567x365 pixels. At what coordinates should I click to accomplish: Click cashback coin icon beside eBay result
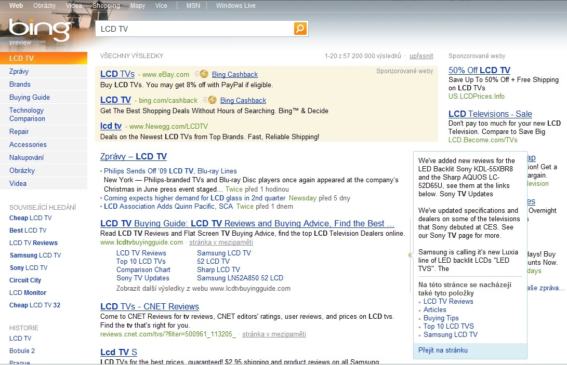click(x=204, y=74)
